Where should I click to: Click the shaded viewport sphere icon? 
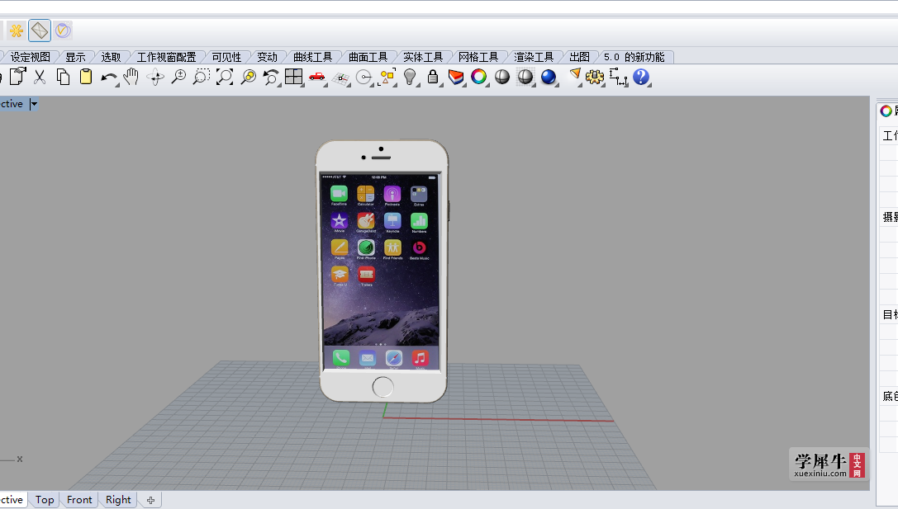pos(502,77)
